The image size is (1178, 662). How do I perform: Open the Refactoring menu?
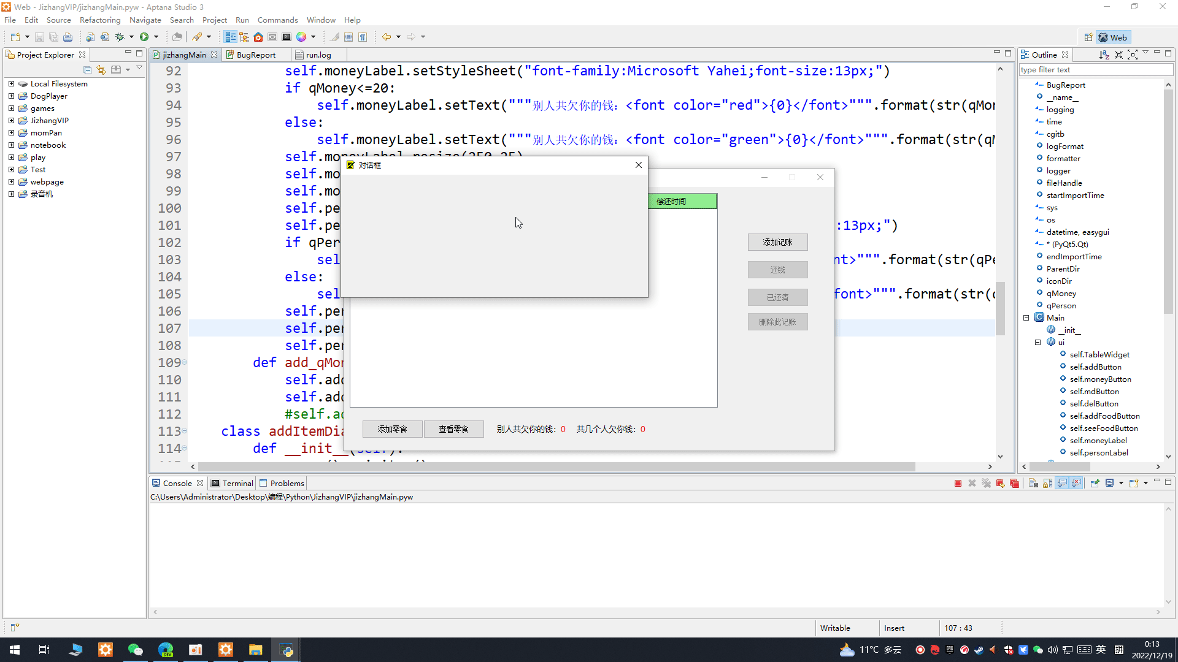[100, 20]
